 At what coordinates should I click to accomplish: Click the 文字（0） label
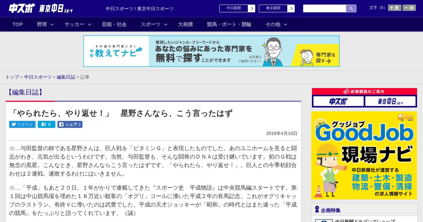(x=378, y=7)
